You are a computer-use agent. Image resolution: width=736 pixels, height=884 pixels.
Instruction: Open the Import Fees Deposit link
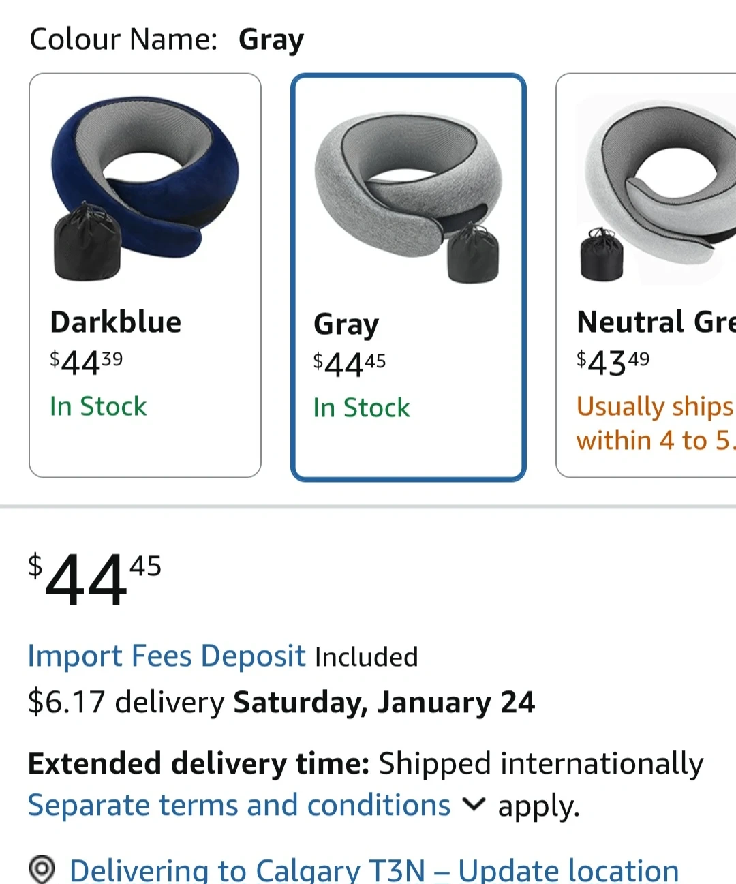166,656
